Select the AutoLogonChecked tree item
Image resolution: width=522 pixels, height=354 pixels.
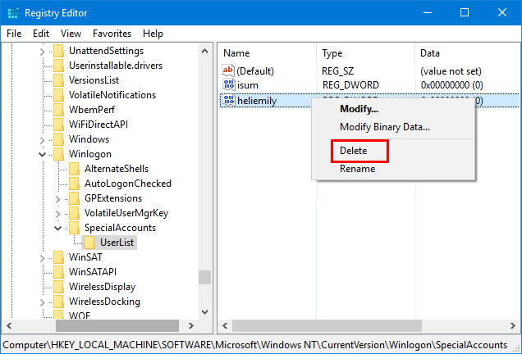click(x=127, y=184)
